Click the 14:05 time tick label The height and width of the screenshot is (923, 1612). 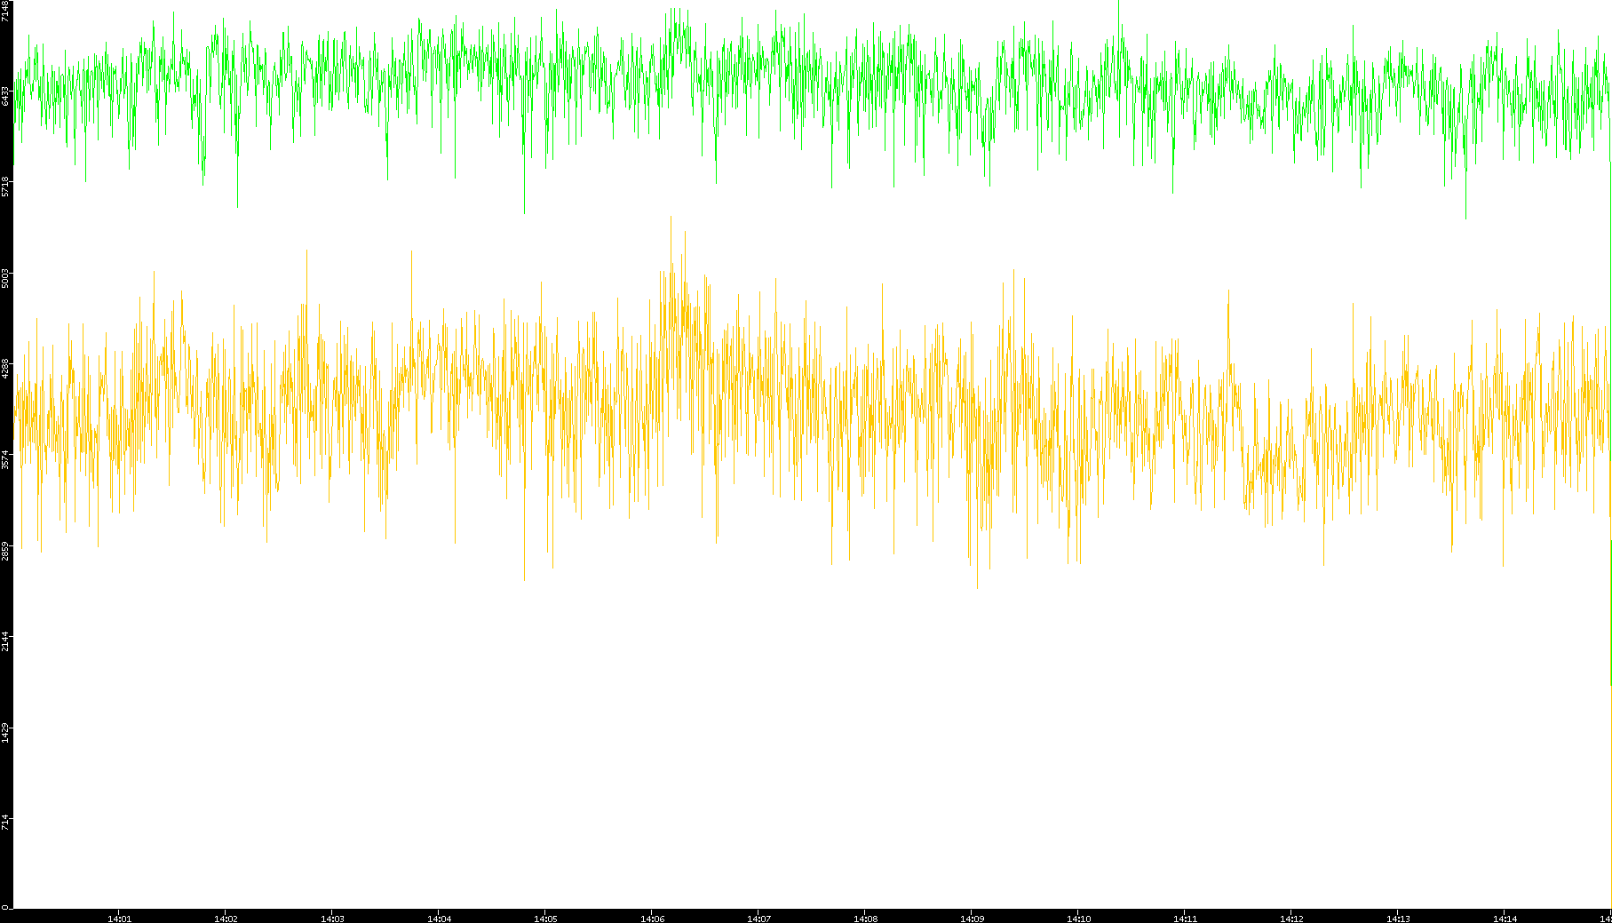click(545, 919)
